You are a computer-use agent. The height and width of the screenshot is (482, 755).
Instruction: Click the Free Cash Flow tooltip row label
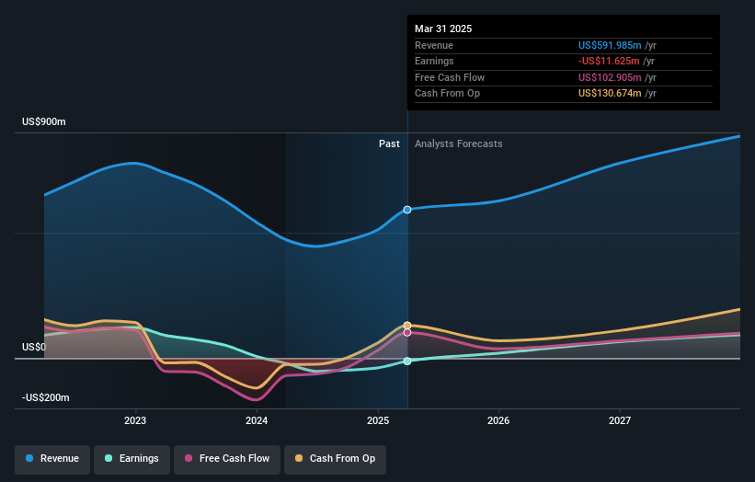[450, 77]
